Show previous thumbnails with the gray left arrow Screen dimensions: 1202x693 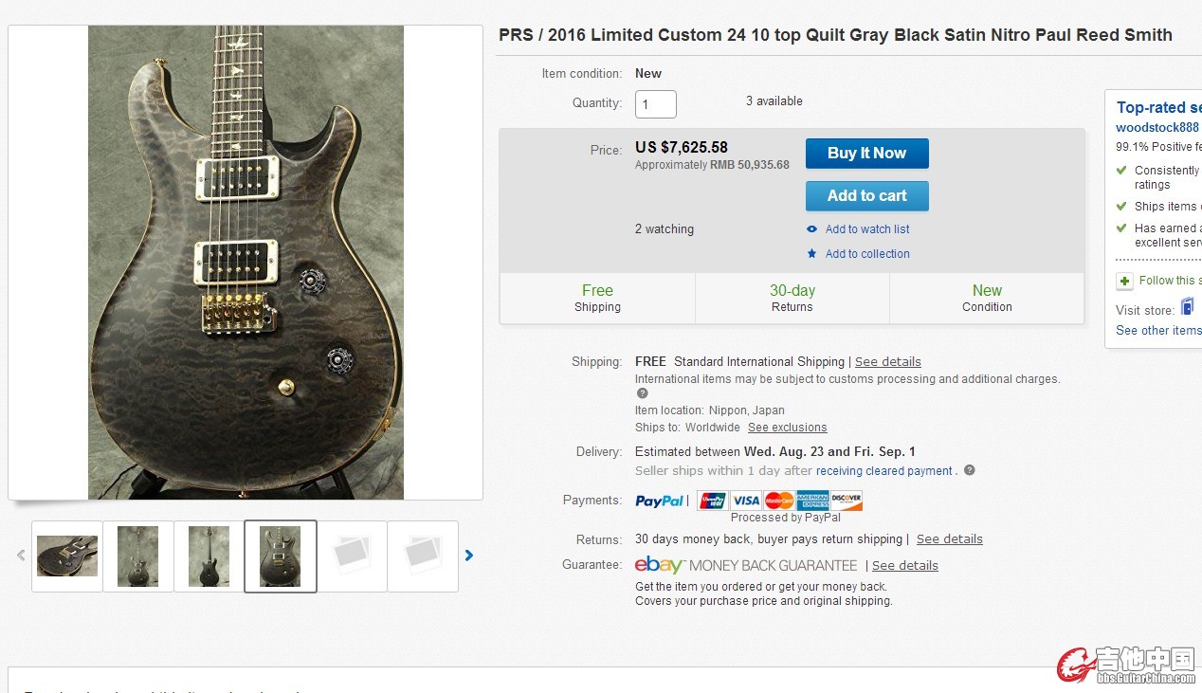coord(21,556)
